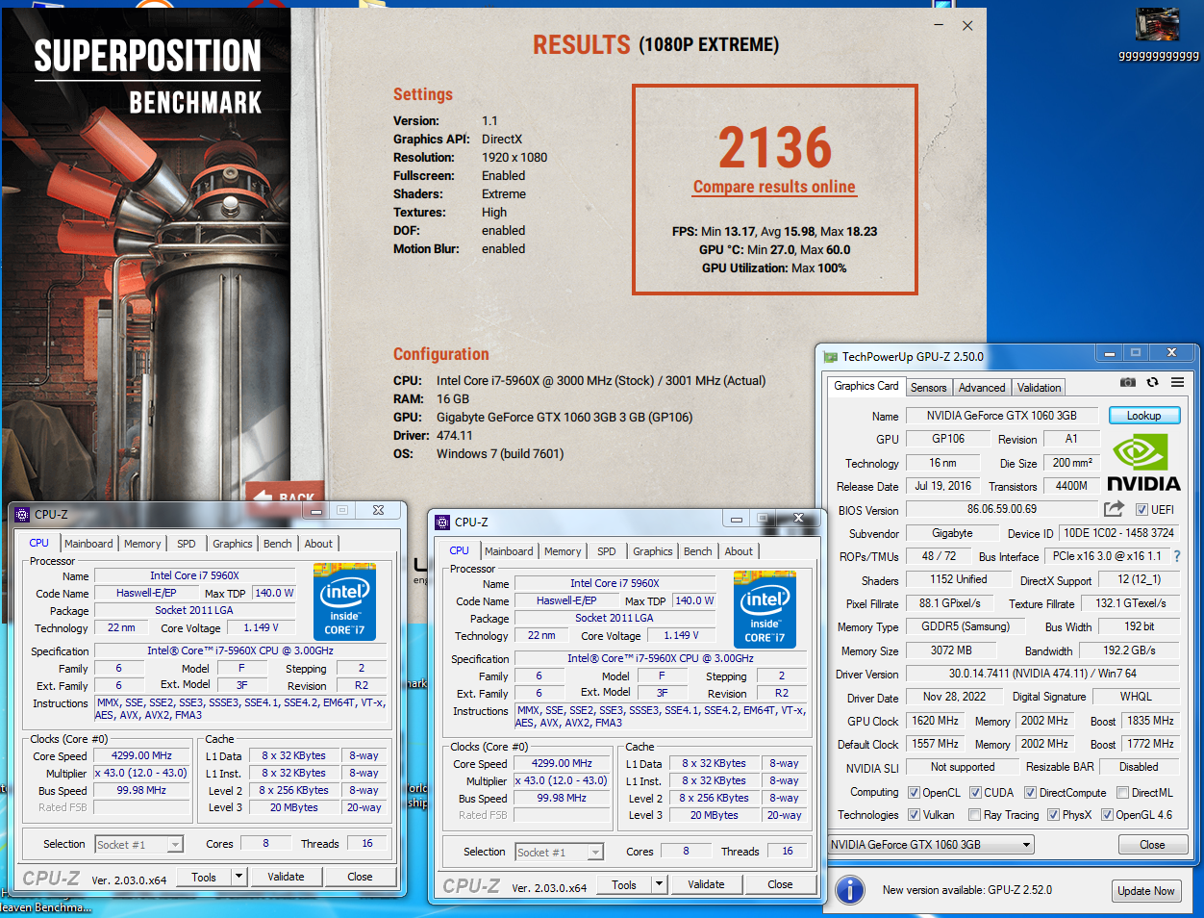Screen dimensions: 1204x918
Task: Toggle the CUDA checkbox
Action: (x=975, y=793)
